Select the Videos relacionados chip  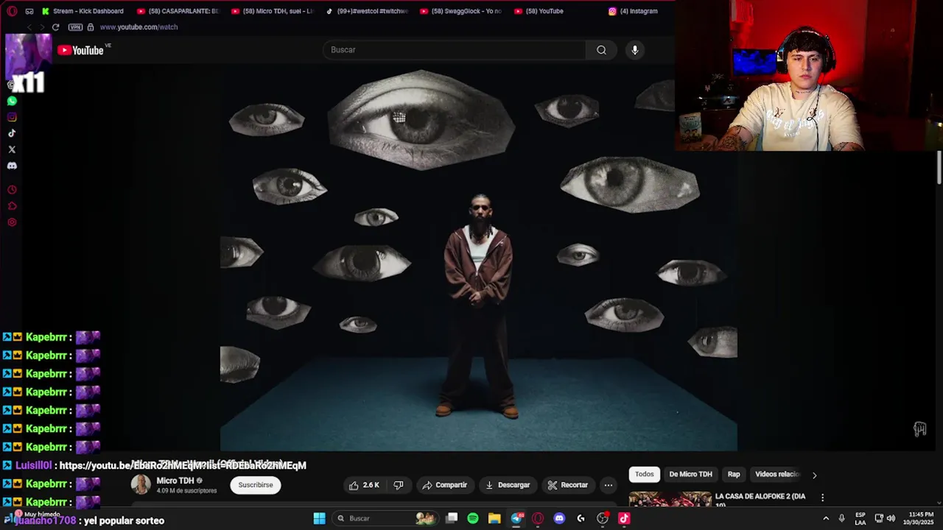(x=777, y=474)
